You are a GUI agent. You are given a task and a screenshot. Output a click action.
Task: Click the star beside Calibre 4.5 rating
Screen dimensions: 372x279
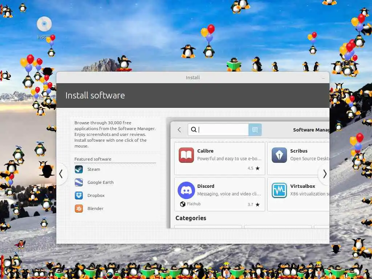point(258,168)
